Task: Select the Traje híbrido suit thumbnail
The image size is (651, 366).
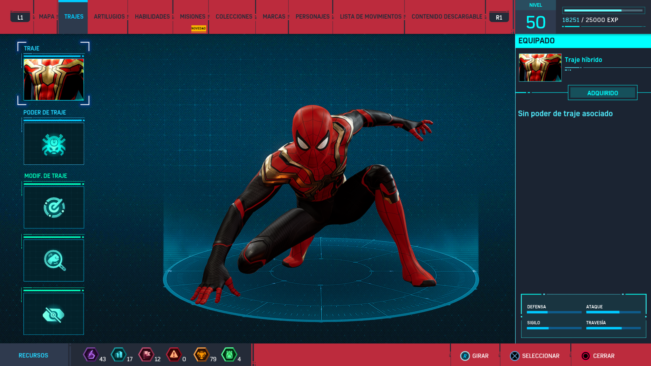Action: pos(540,67)
